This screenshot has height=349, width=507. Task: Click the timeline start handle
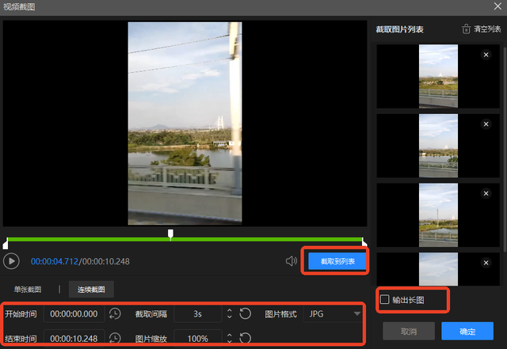point(6,244)
